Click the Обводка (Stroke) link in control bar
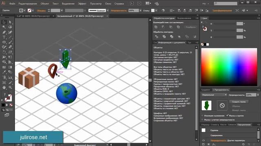Screen dimensions: 261x146 pos(41,11)
